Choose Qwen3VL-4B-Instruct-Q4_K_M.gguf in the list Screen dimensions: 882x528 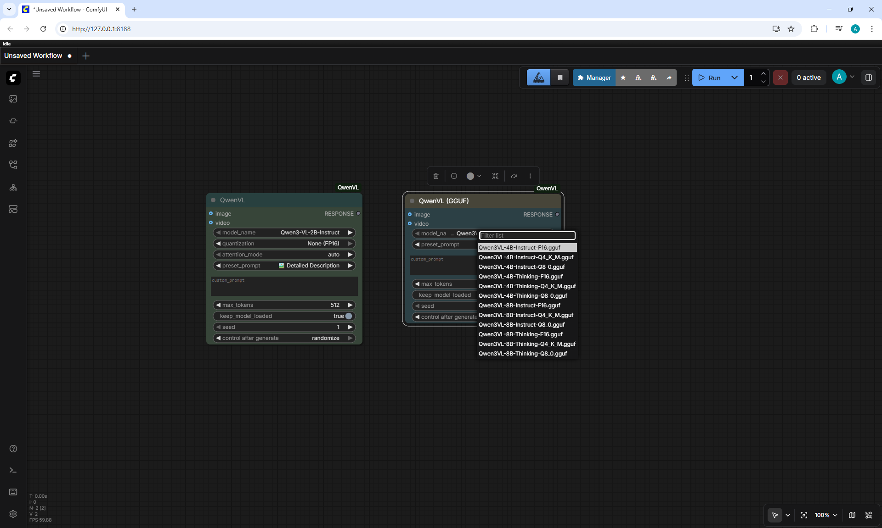(x=527, y=257)
